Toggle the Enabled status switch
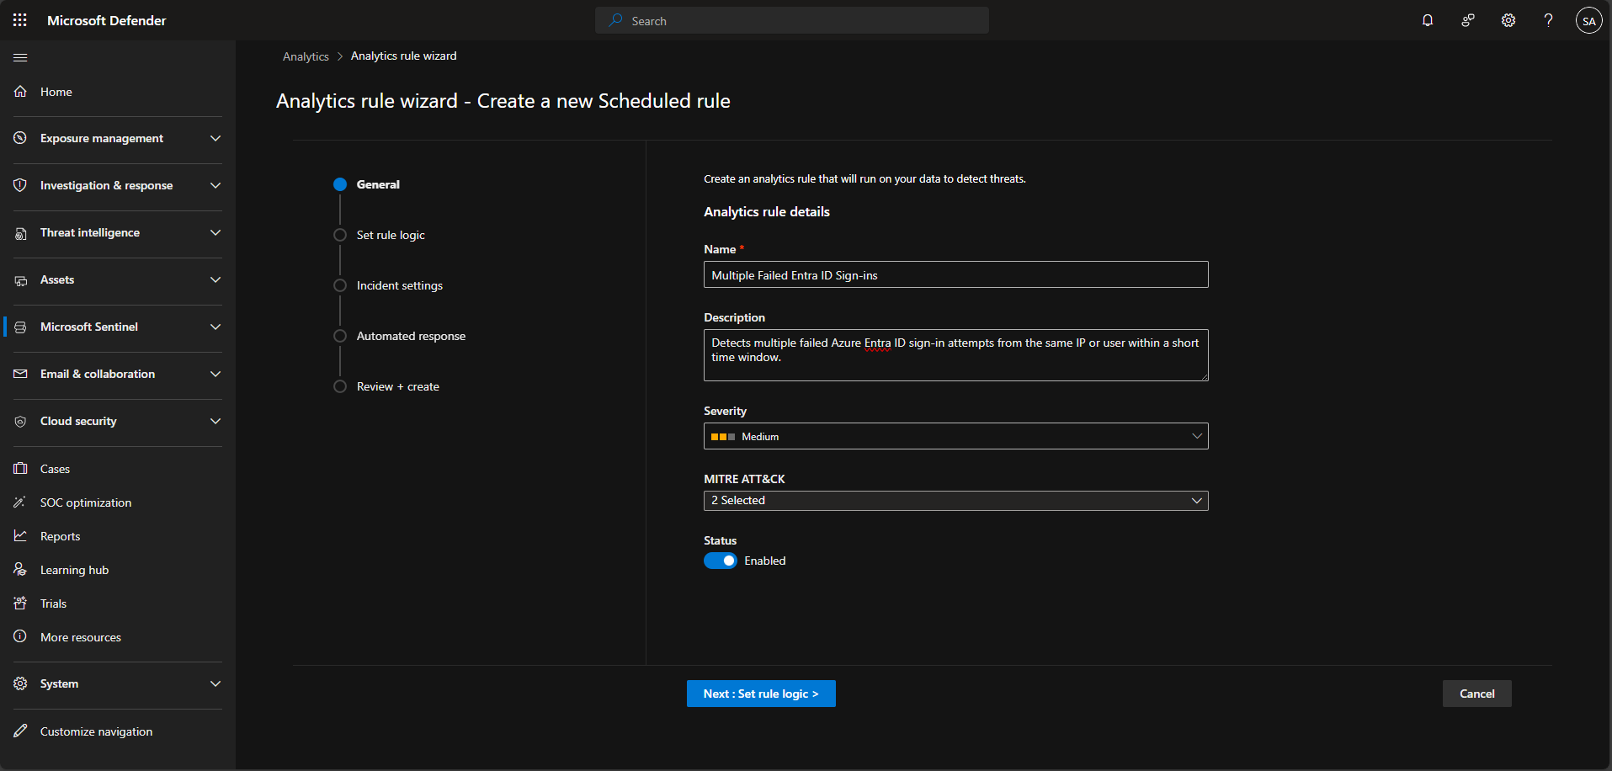The width and height of the screenshot is (1612, 771). [x=721, y=561]
